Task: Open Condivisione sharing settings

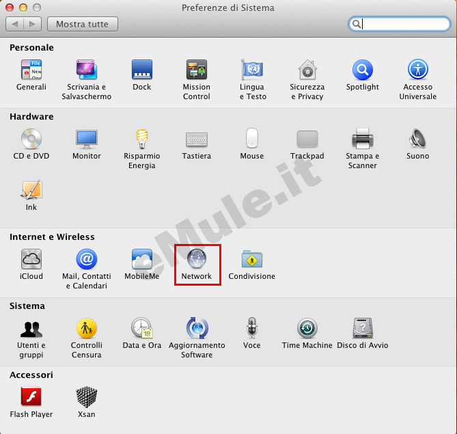Action: click(252, 265)
